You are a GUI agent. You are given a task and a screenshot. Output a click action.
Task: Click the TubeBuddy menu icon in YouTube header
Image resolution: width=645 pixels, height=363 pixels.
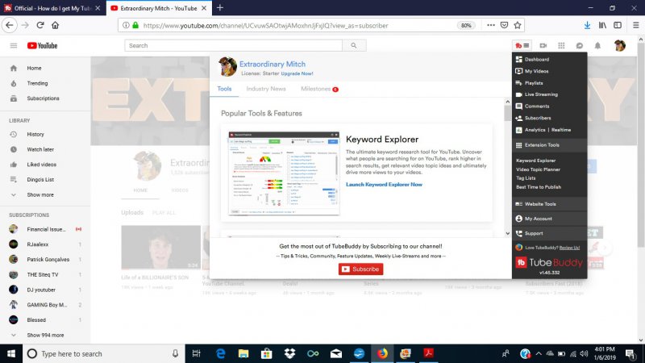[522, 45]
